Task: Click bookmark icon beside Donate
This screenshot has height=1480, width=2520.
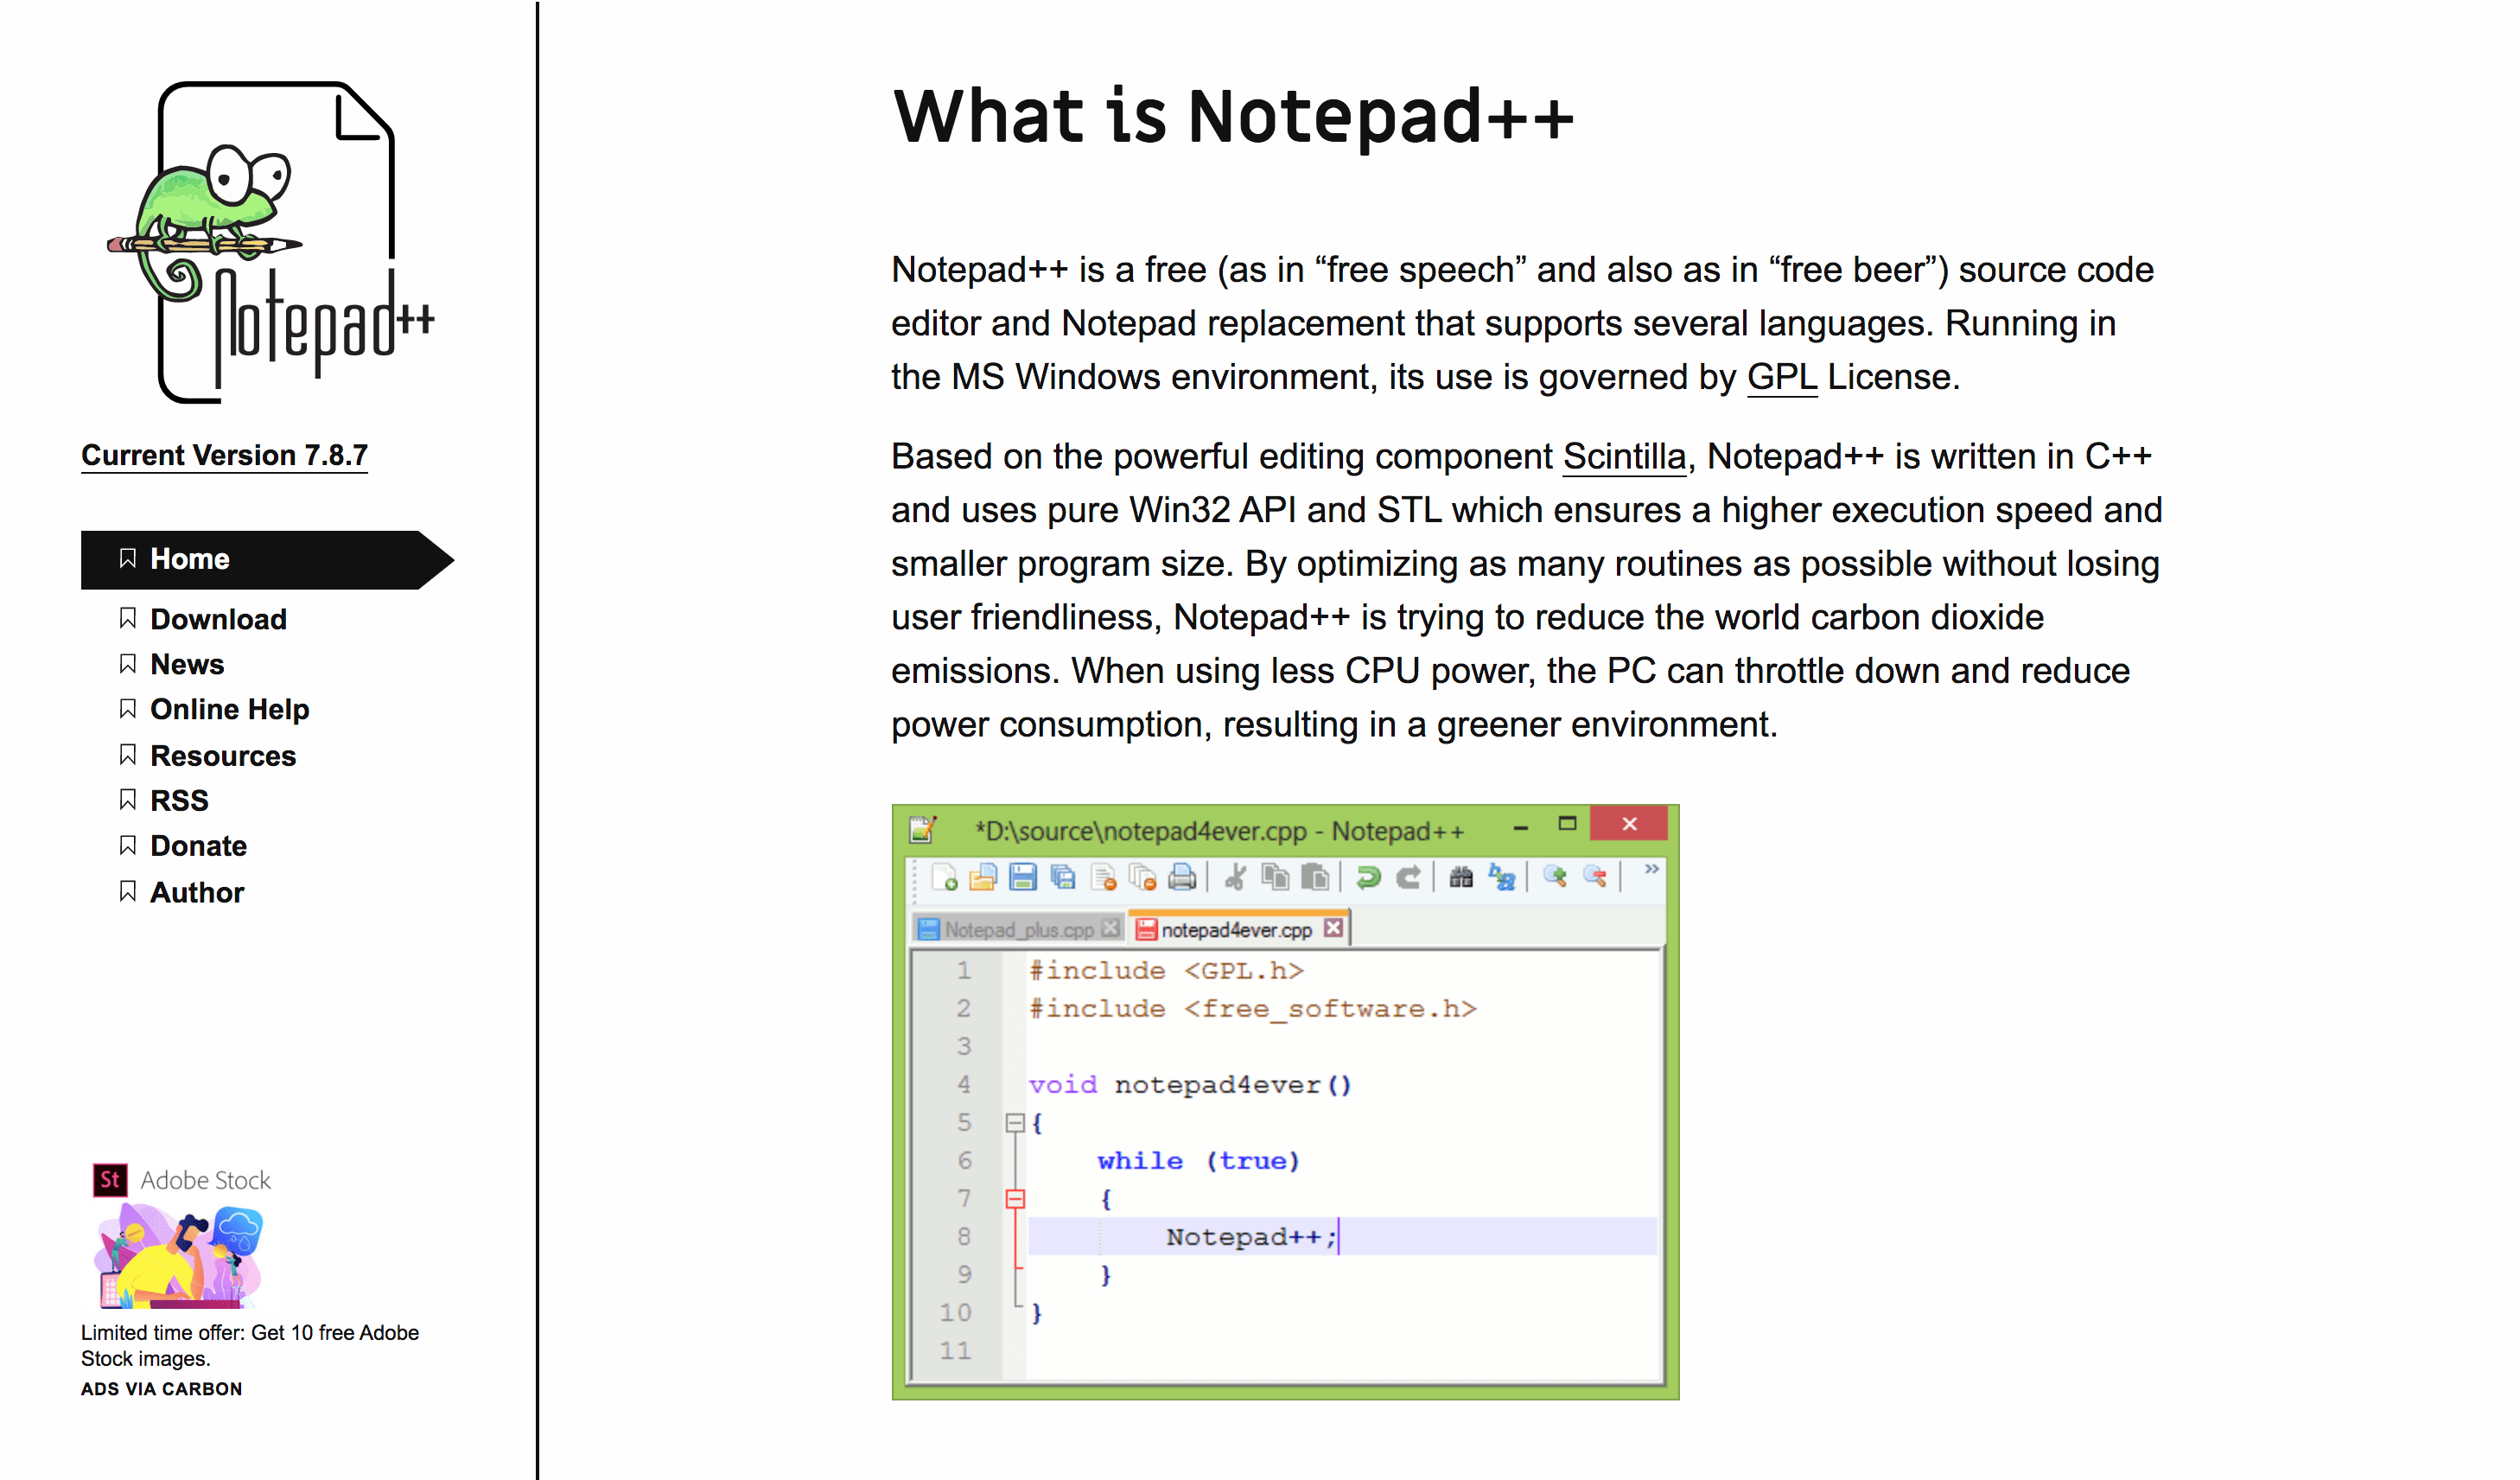Action: click(x=127, y=845)
